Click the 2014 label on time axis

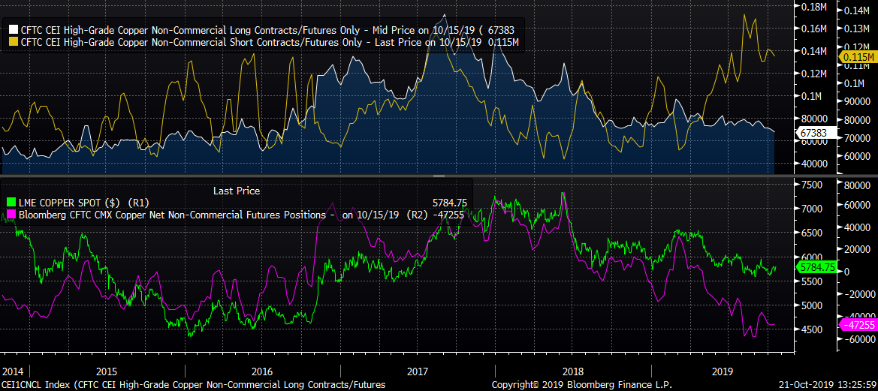tap(13, 371)
